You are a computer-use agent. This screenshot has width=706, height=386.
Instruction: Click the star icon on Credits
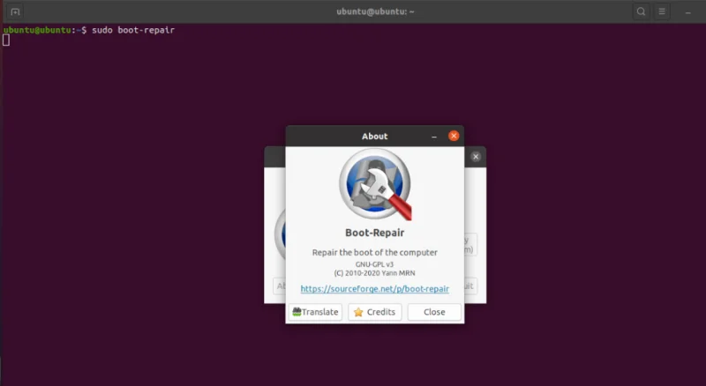click(x=358, y=312)
